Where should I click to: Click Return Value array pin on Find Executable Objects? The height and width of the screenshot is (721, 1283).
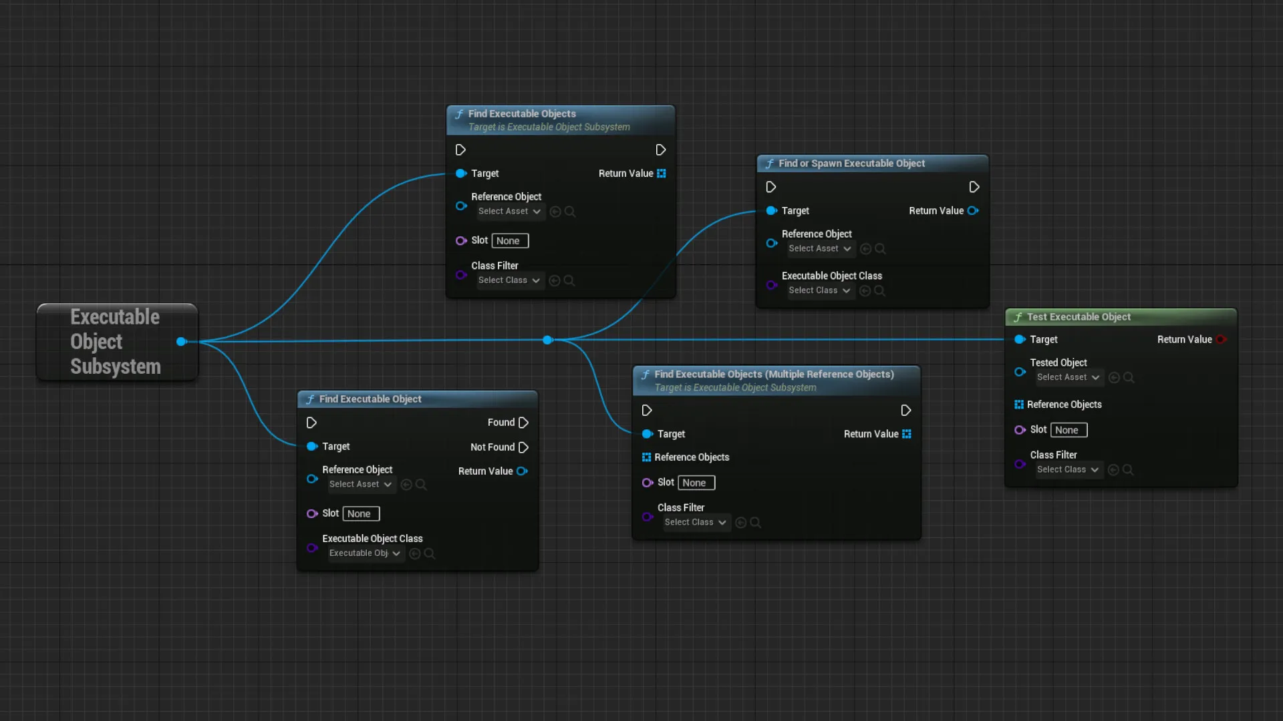pyautogui.click(x=662, y=174)
